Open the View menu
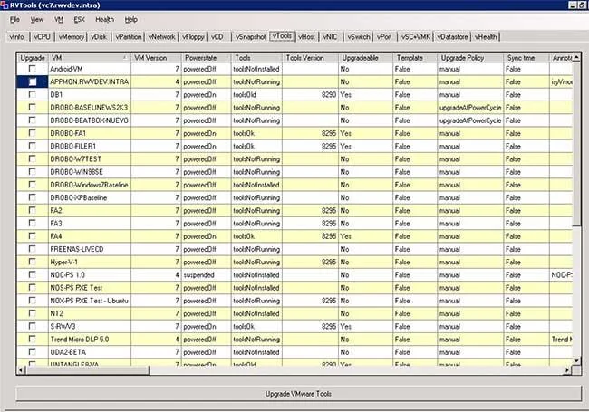This screenshot has width=589, height=412. point(37,20)
